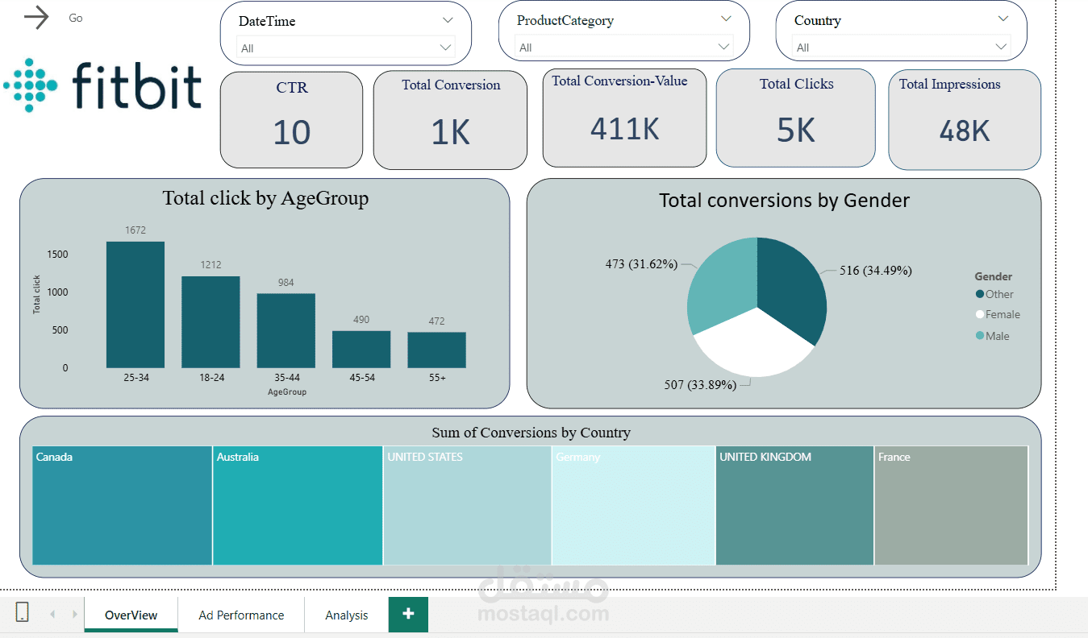Collapse the Country slicer header chevron

(1003, 19)
